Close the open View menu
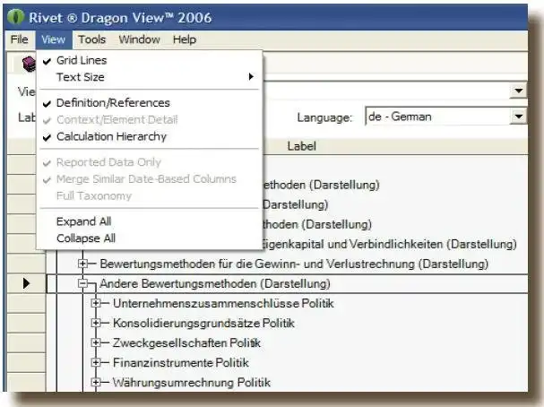The width and height of the screenshot is (544, 407). (54, 39)
